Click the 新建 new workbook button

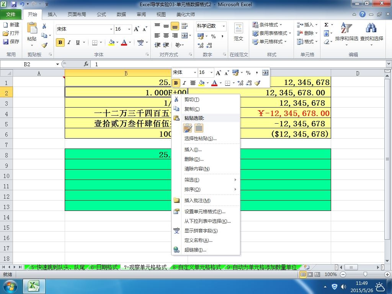tap(11, 25)
